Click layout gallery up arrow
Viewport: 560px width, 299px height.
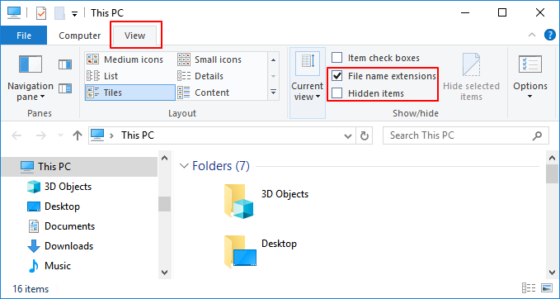pos(273,59)
